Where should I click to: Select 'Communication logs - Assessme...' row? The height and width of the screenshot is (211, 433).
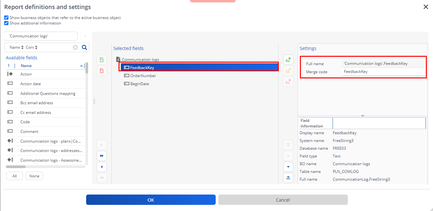tap(45, 160)
